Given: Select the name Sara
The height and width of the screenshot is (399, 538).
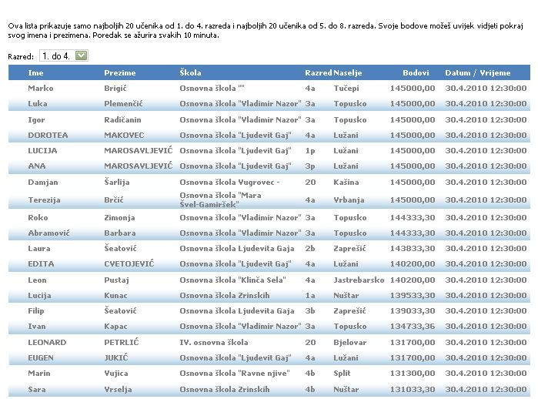Looking at the screenshot, I should (x=37, y=390).
